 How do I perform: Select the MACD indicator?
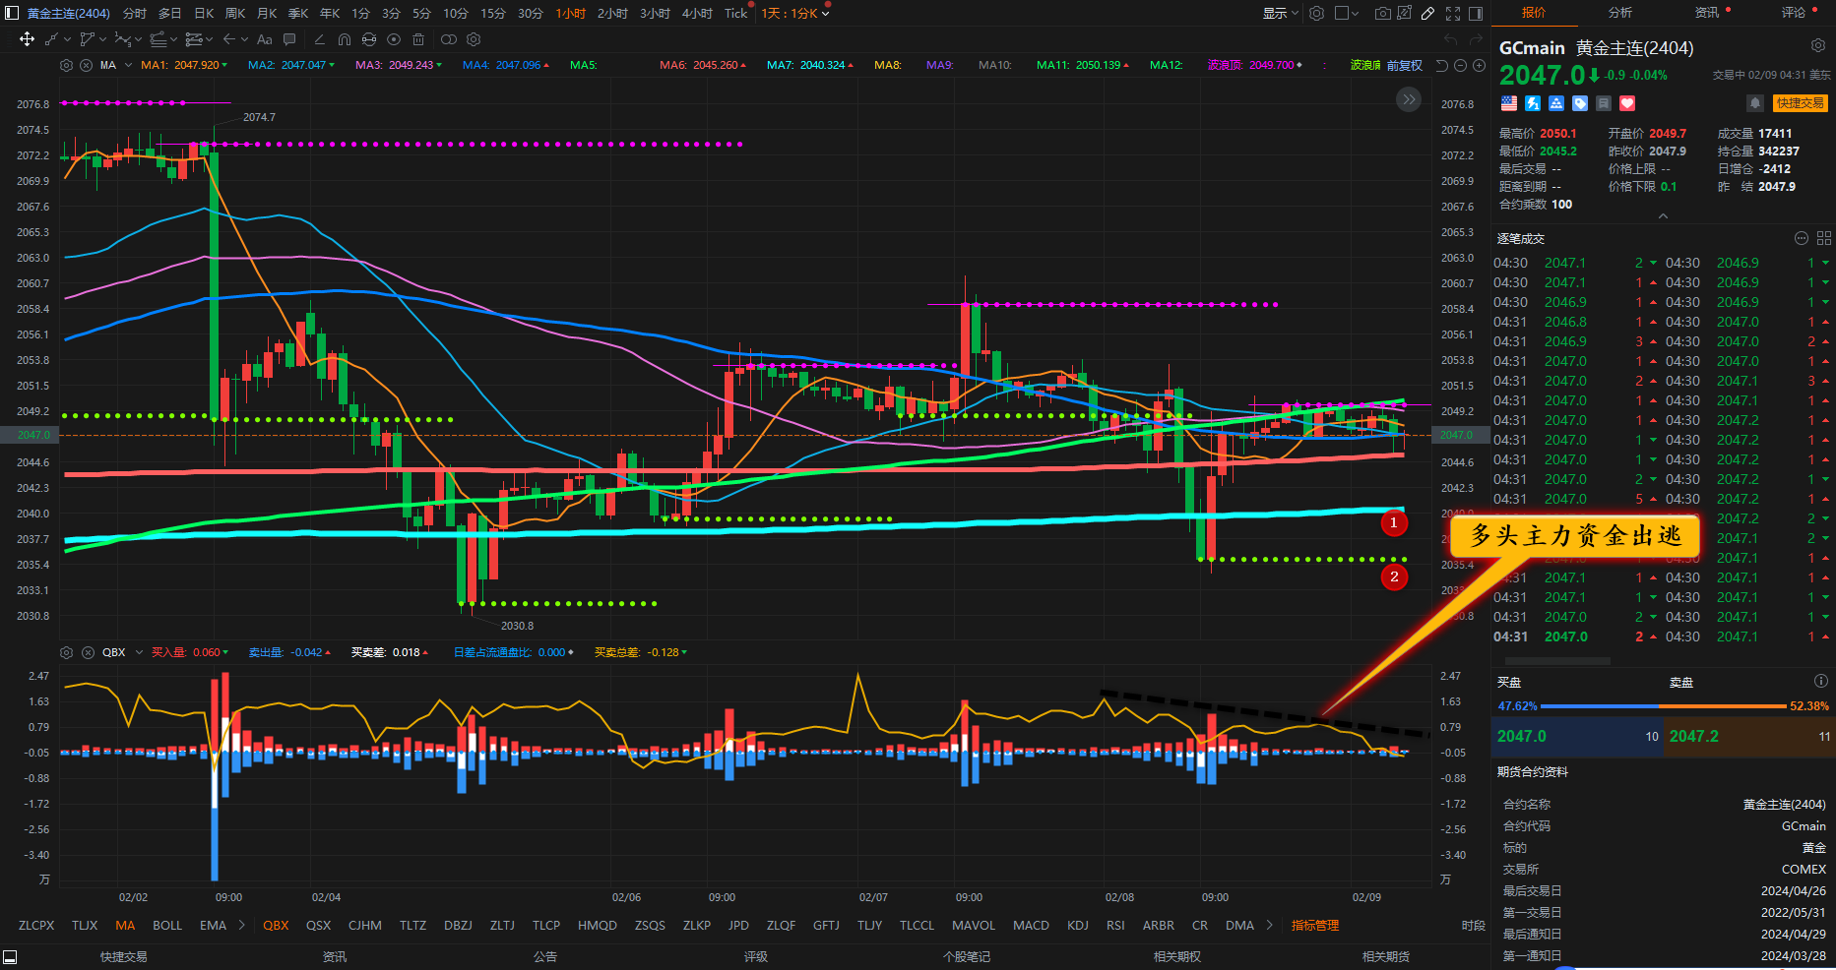click(x=1031, y=925)
